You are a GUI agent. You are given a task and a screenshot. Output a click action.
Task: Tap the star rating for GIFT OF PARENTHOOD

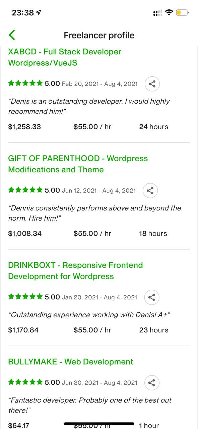pos(25,190)
